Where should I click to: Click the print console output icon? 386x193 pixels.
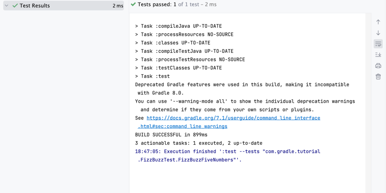coord(378,66)
